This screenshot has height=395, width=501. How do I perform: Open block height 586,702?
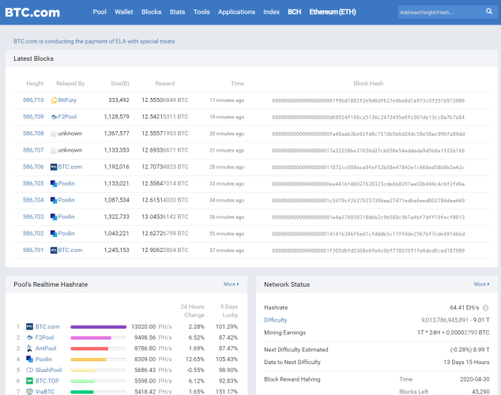click(33, 233)
